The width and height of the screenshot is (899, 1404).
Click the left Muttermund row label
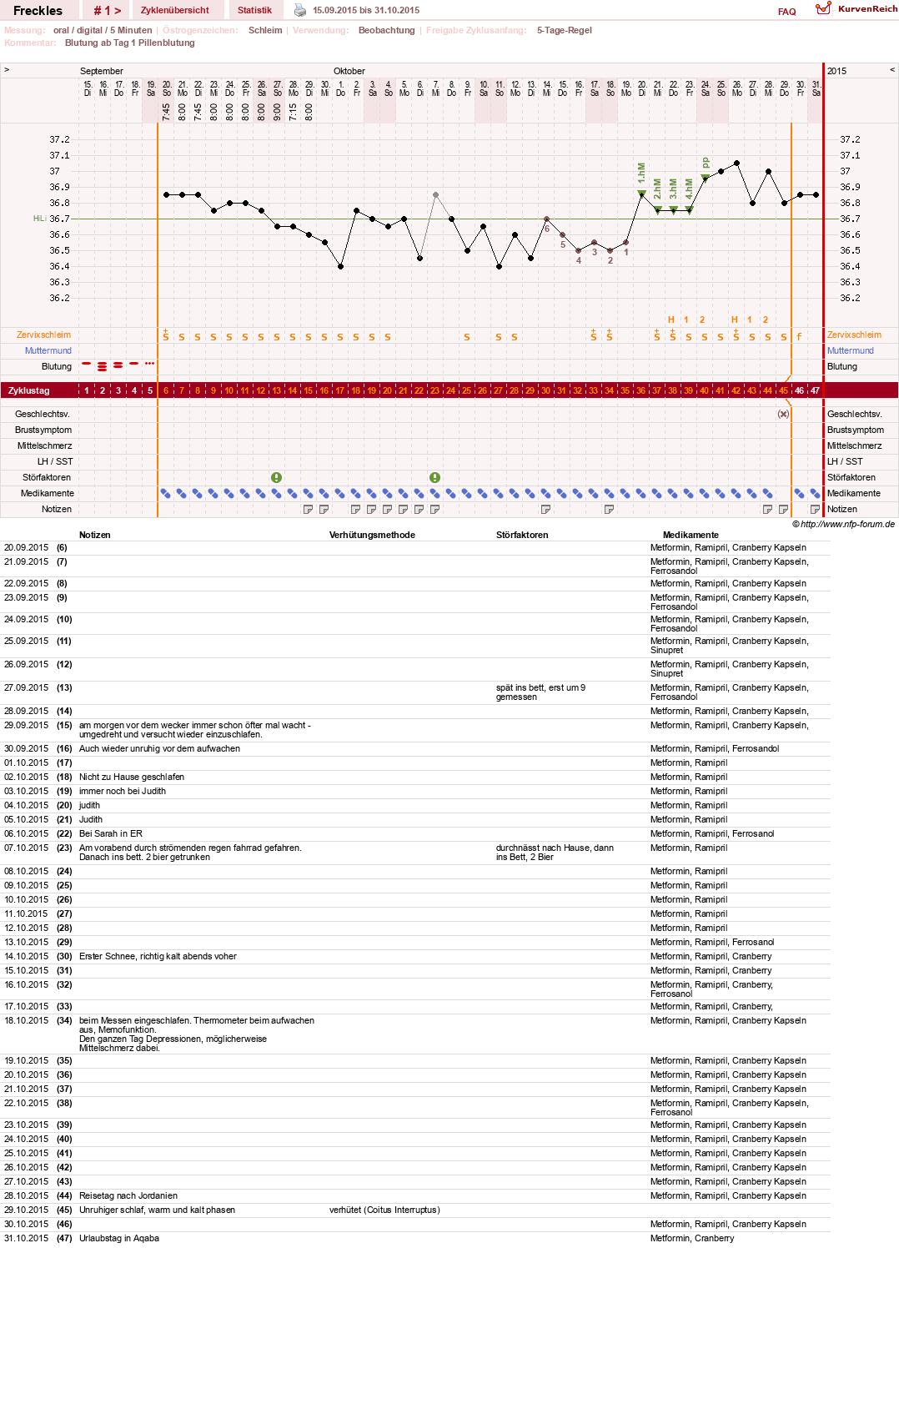point(48,350)
